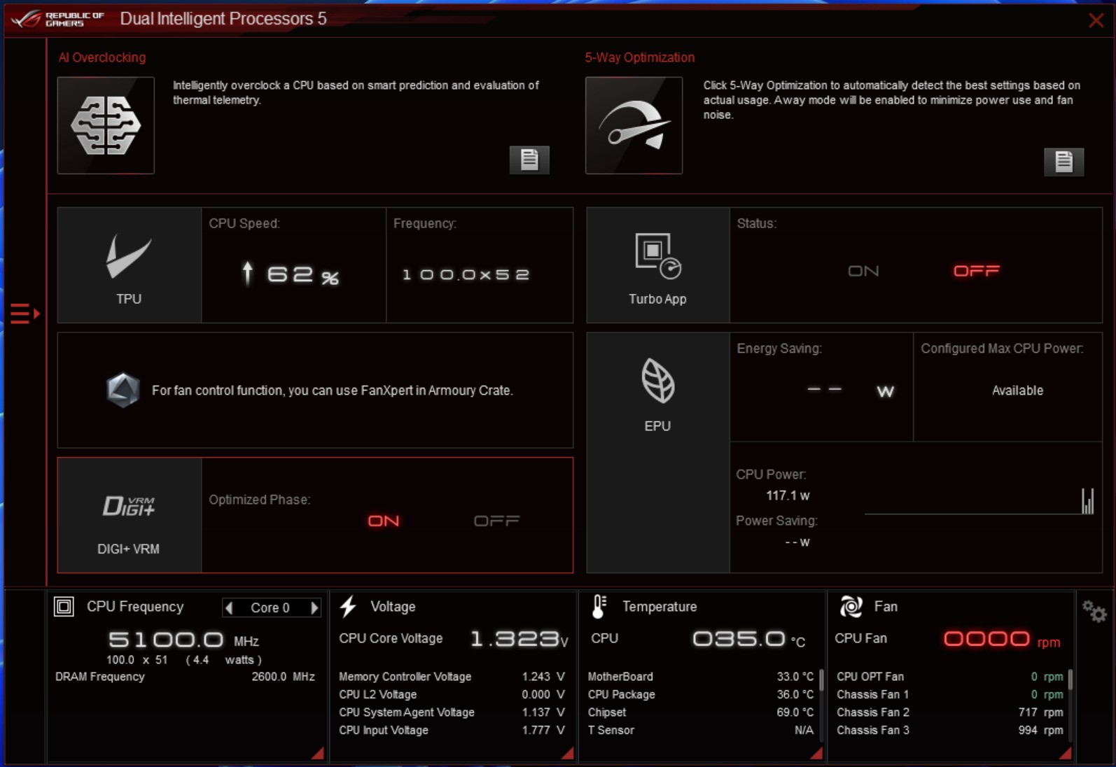Expand Temperature panel corner triangle
This screenshot has height=767, width=1116.
816,753
